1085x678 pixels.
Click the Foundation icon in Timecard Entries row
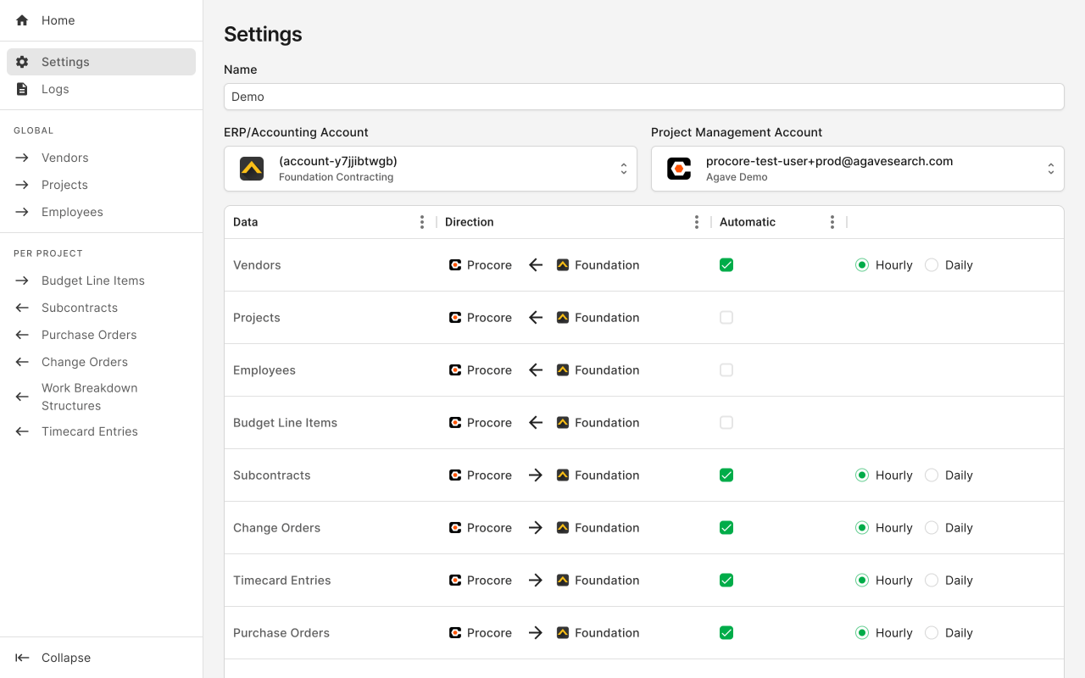point(563,581)
